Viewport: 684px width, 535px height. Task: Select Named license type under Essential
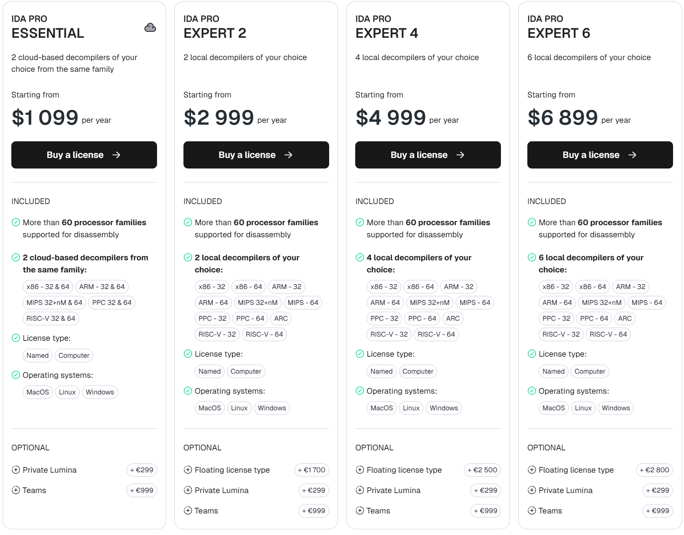[x=37, y=356]
